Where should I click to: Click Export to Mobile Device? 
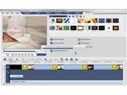click(x=60, y=51)
